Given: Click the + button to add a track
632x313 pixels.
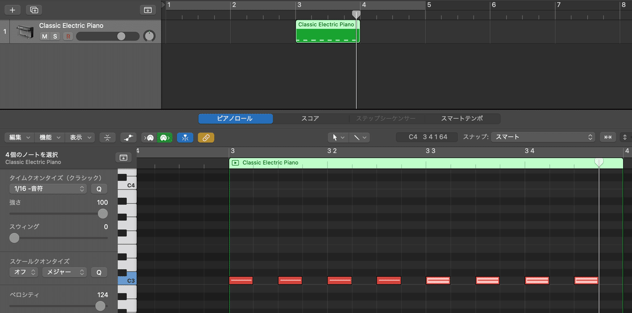Looking at the screenshot, I should (12, 9).
